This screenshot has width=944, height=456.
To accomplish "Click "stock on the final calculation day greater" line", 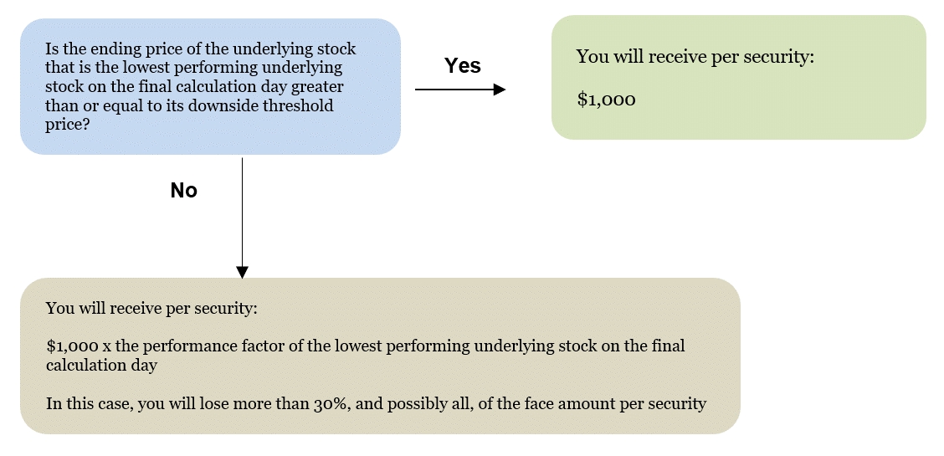I will (x=195, y=86).
